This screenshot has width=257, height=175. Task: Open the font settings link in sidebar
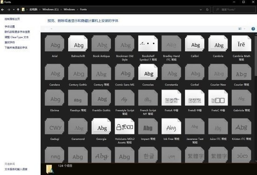(x=10, y=27)
